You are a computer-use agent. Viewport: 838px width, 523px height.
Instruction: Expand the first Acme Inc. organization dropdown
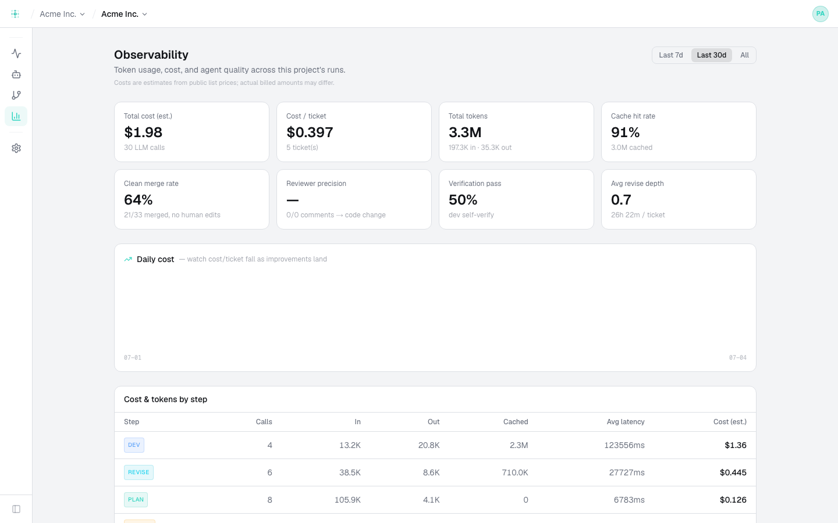[x=62, y=14]
